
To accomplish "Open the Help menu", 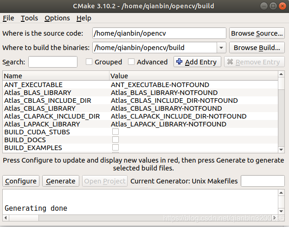I will 84,18.
